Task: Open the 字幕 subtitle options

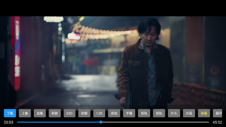Action: [129, 113]
